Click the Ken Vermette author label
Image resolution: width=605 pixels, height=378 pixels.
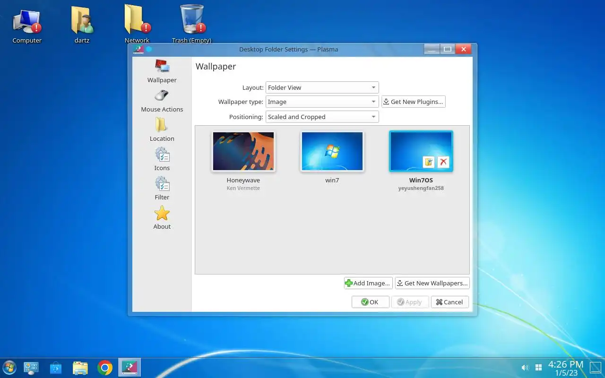click(243, 188)
